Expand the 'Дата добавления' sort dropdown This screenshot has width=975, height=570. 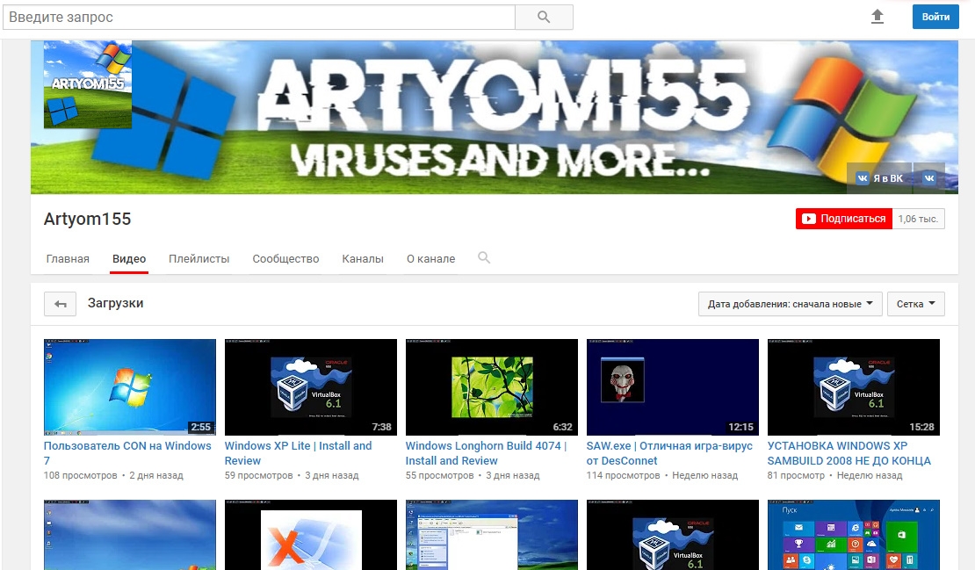tap(790, 304)
